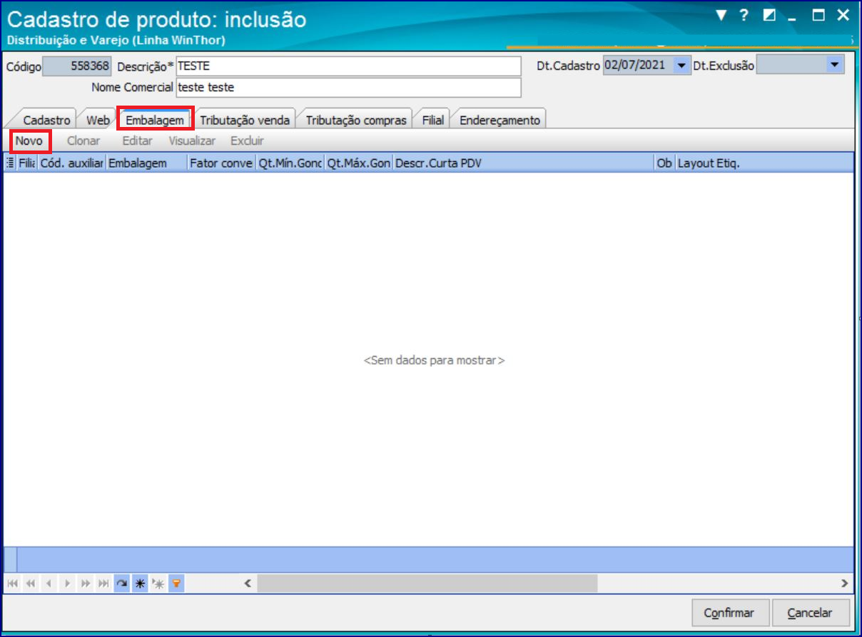This screenshot has width=862, height=637.
Task: Open the Dt.Exclusão date dropdown
Action: pyautogui.click(x=834, y=66)
